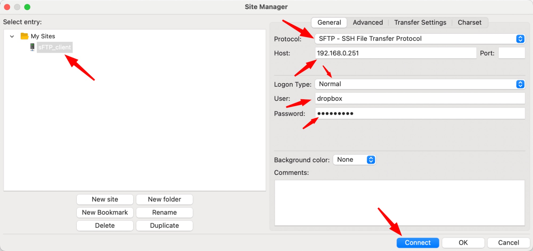
Task: Open the Background color dropdown
Action: [x=354, y=160]
